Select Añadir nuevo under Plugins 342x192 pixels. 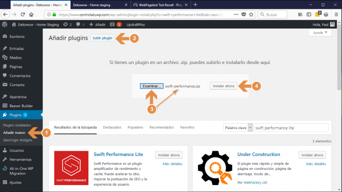point(14,132)
